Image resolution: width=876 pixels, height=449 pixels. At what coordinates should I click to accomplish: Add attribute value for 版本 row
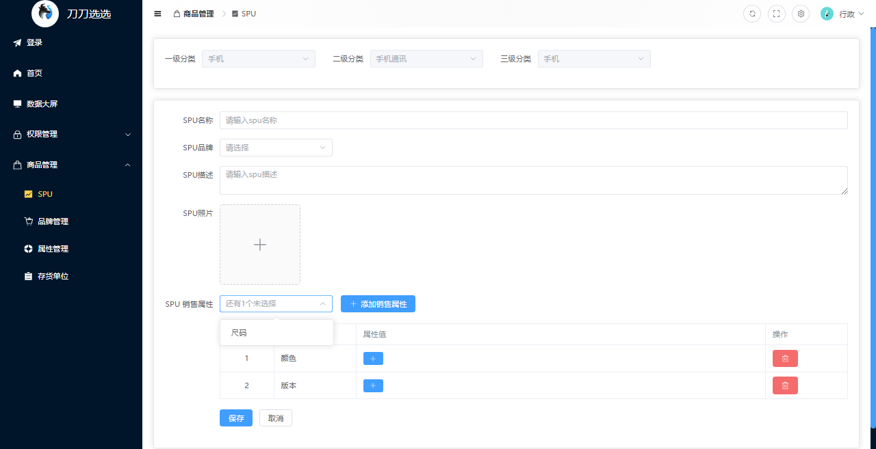click(373, 385)
